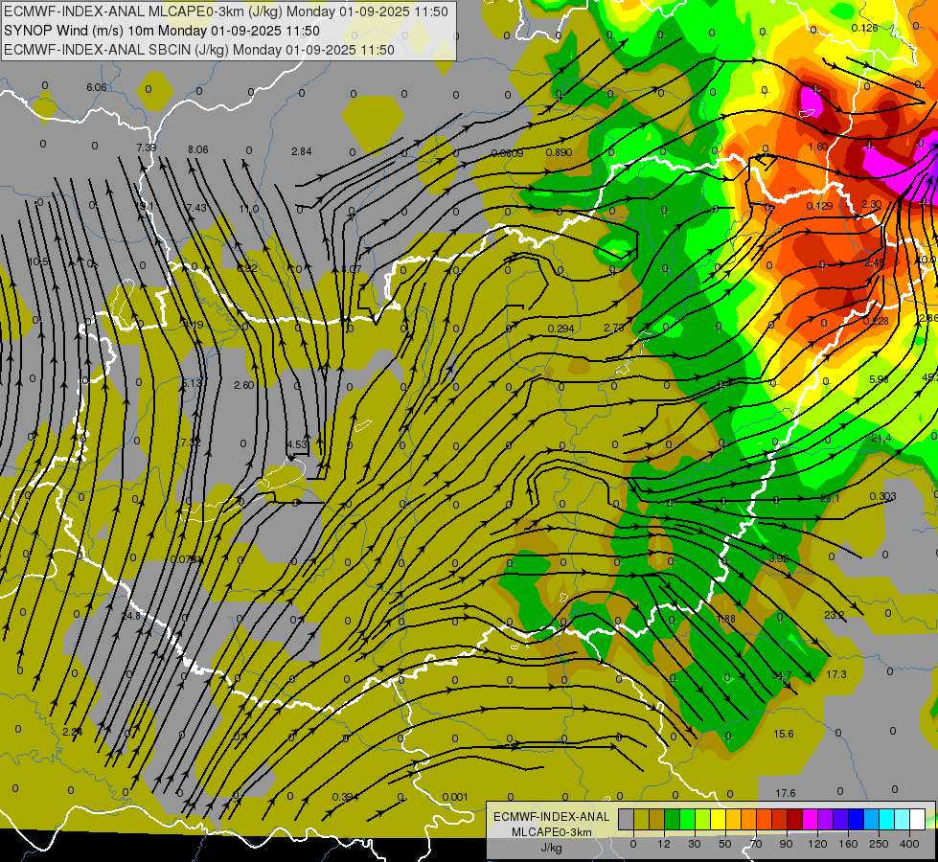Click the map value 8.06
This screenshot has width=938, height=862.
[198, 149]
